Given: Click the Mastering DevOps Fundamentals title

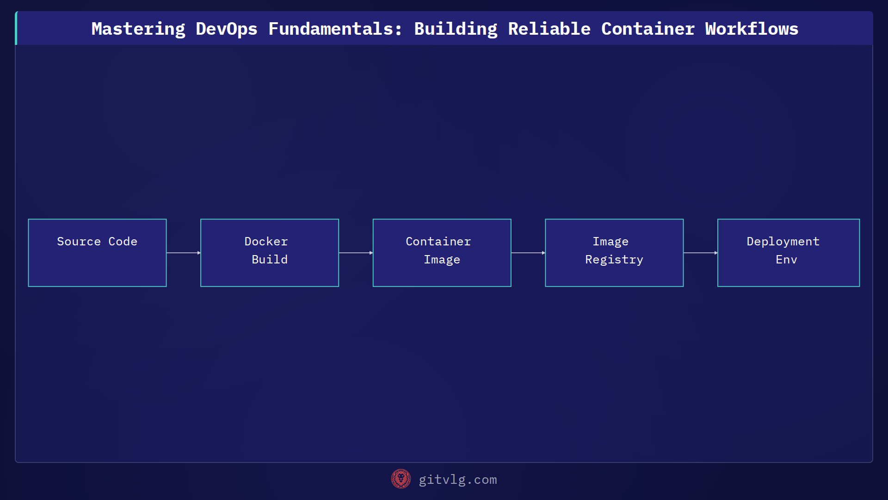Looking at the screenshot, I should point(445,29).
